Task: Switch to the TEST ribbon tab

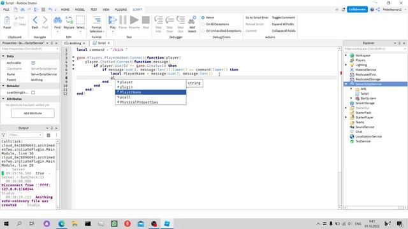Action: (x=94, y=10)
